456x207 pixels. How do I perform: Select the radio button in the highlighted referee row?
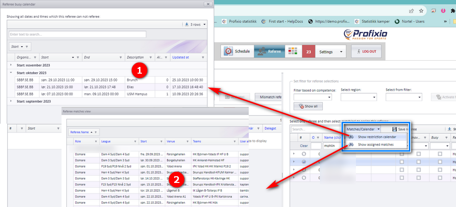[304, 162]
